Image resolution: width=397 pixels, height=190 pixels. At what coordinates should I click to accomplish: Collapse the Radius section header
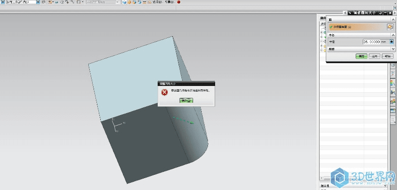point(393,35)
